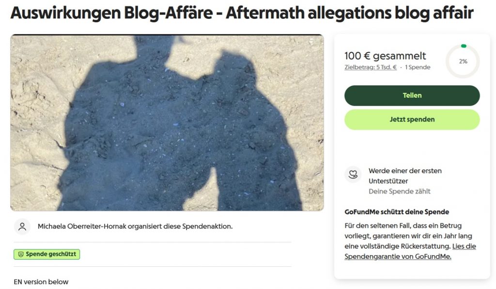The width and height of the screenshot is (496, 289).
Task: Click the campaign title heading
Action: [242, 13]
